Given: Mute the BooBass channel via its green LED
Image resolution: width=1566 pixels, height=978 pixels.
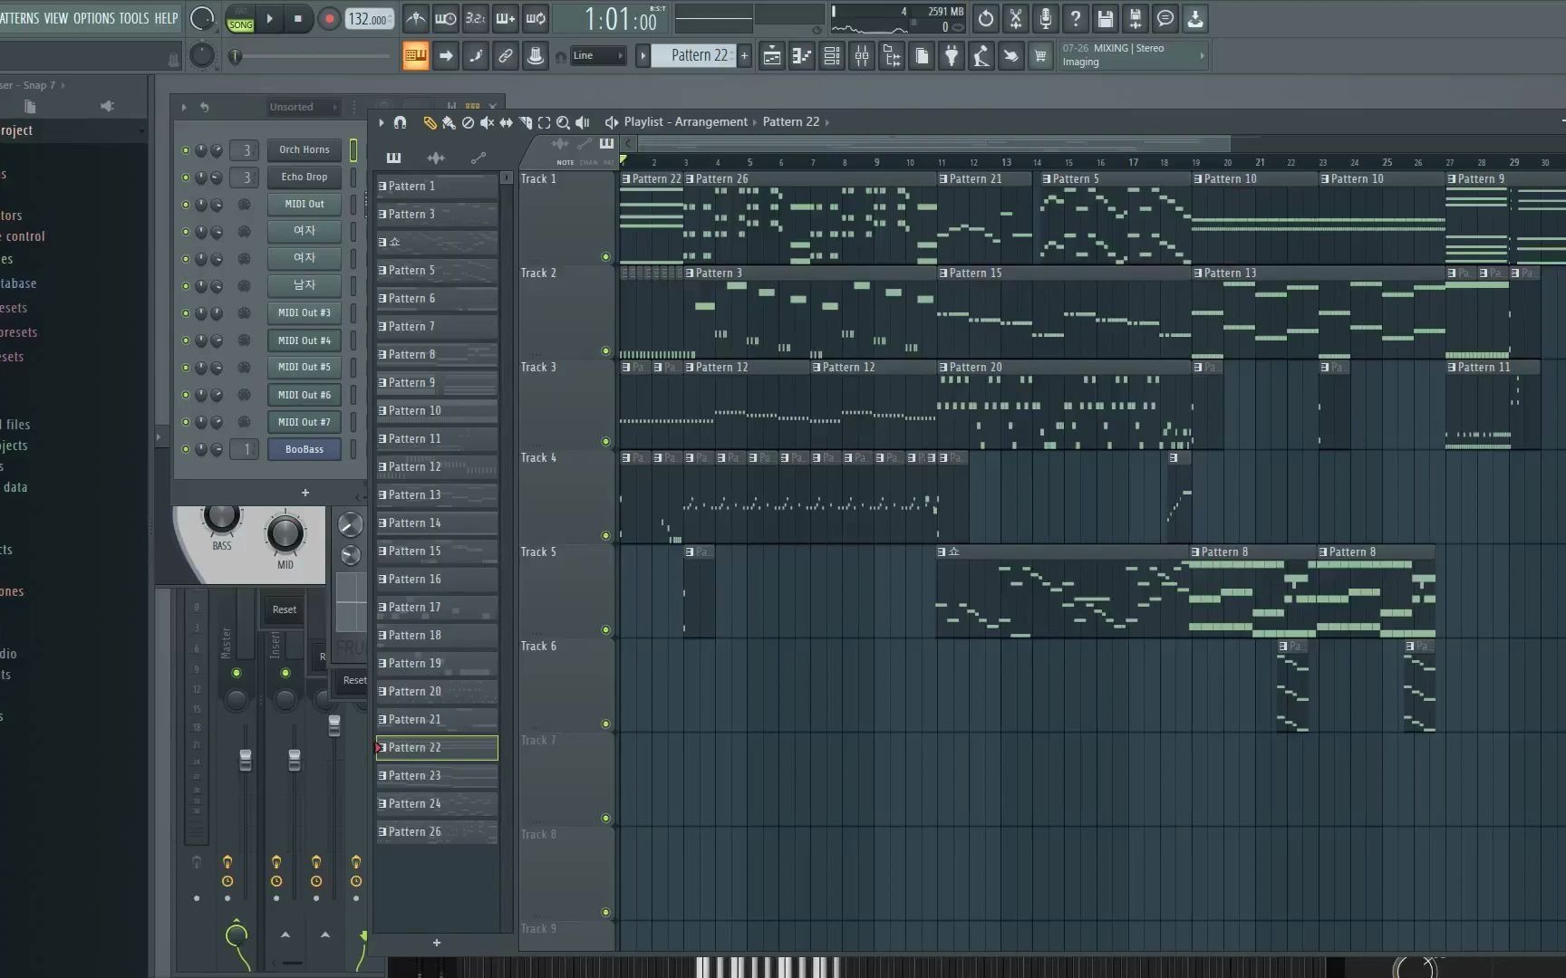Looking at the screenshot, I should coord(186,449).
